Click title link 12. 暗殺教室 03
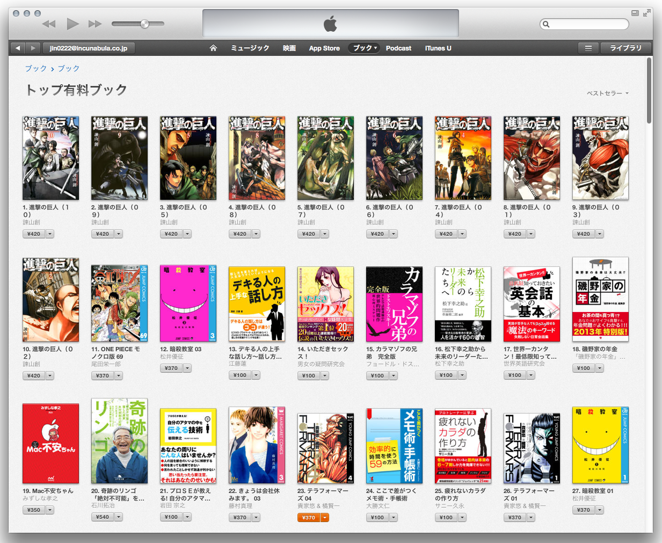Viewport: 662px width, 543px height. click(181, 349)
